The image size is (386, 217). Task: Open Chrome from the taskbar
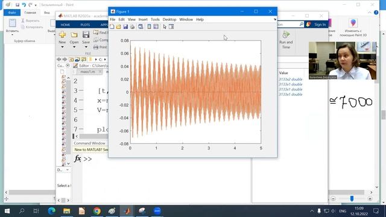[97, 211]
